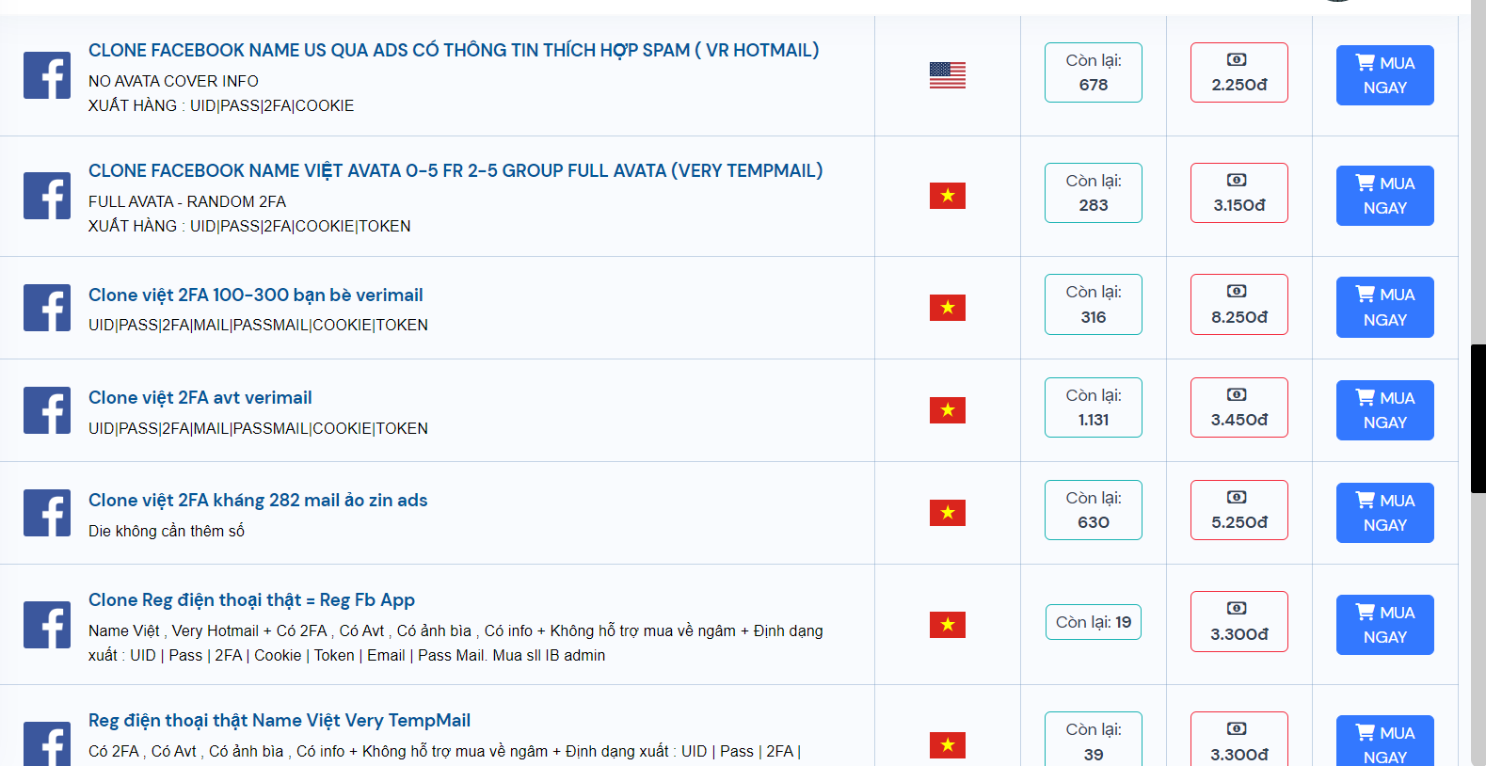Image resolution: width=1486 pixels, height=766 pixels.
Task: Click the 3.300đ price in the Còn lại: 19 row
Action: [1239, 622]
